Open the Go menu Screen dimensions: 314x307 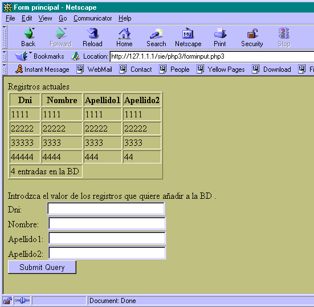pyautogui.click(x=63, y=18)
